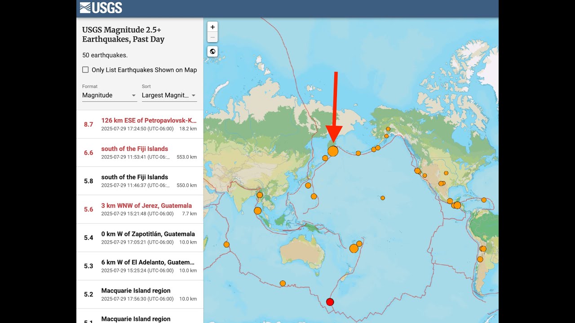
Task: Zoom in on the map
Action: point(212,27)
